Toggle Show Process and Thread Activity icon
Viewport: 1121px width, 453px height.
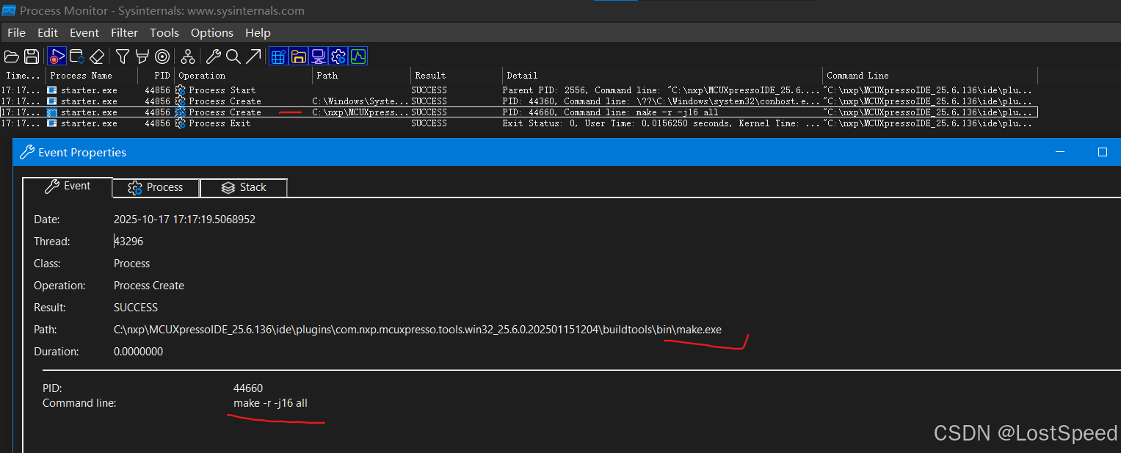(338, 57)
